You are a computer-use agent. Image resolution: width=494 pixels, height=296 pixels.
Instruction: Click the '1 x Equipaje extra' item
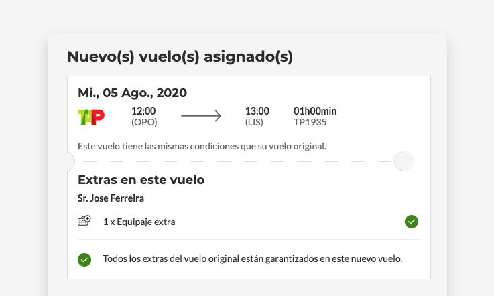pos(139,222)
